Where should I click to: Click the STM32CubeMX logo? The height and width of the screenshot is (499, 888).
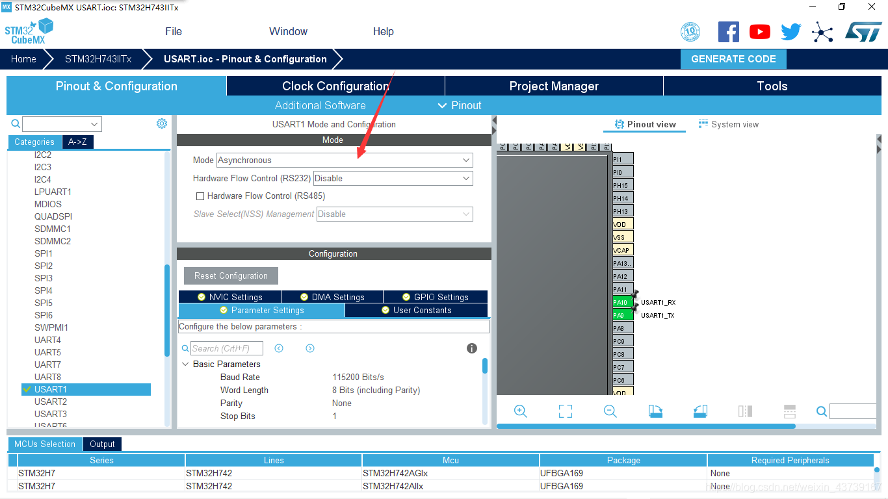29,31
